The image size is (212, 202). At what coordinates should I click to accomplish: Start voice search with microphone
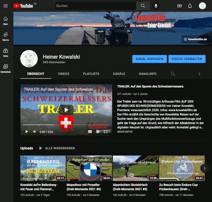coord(156,6)
